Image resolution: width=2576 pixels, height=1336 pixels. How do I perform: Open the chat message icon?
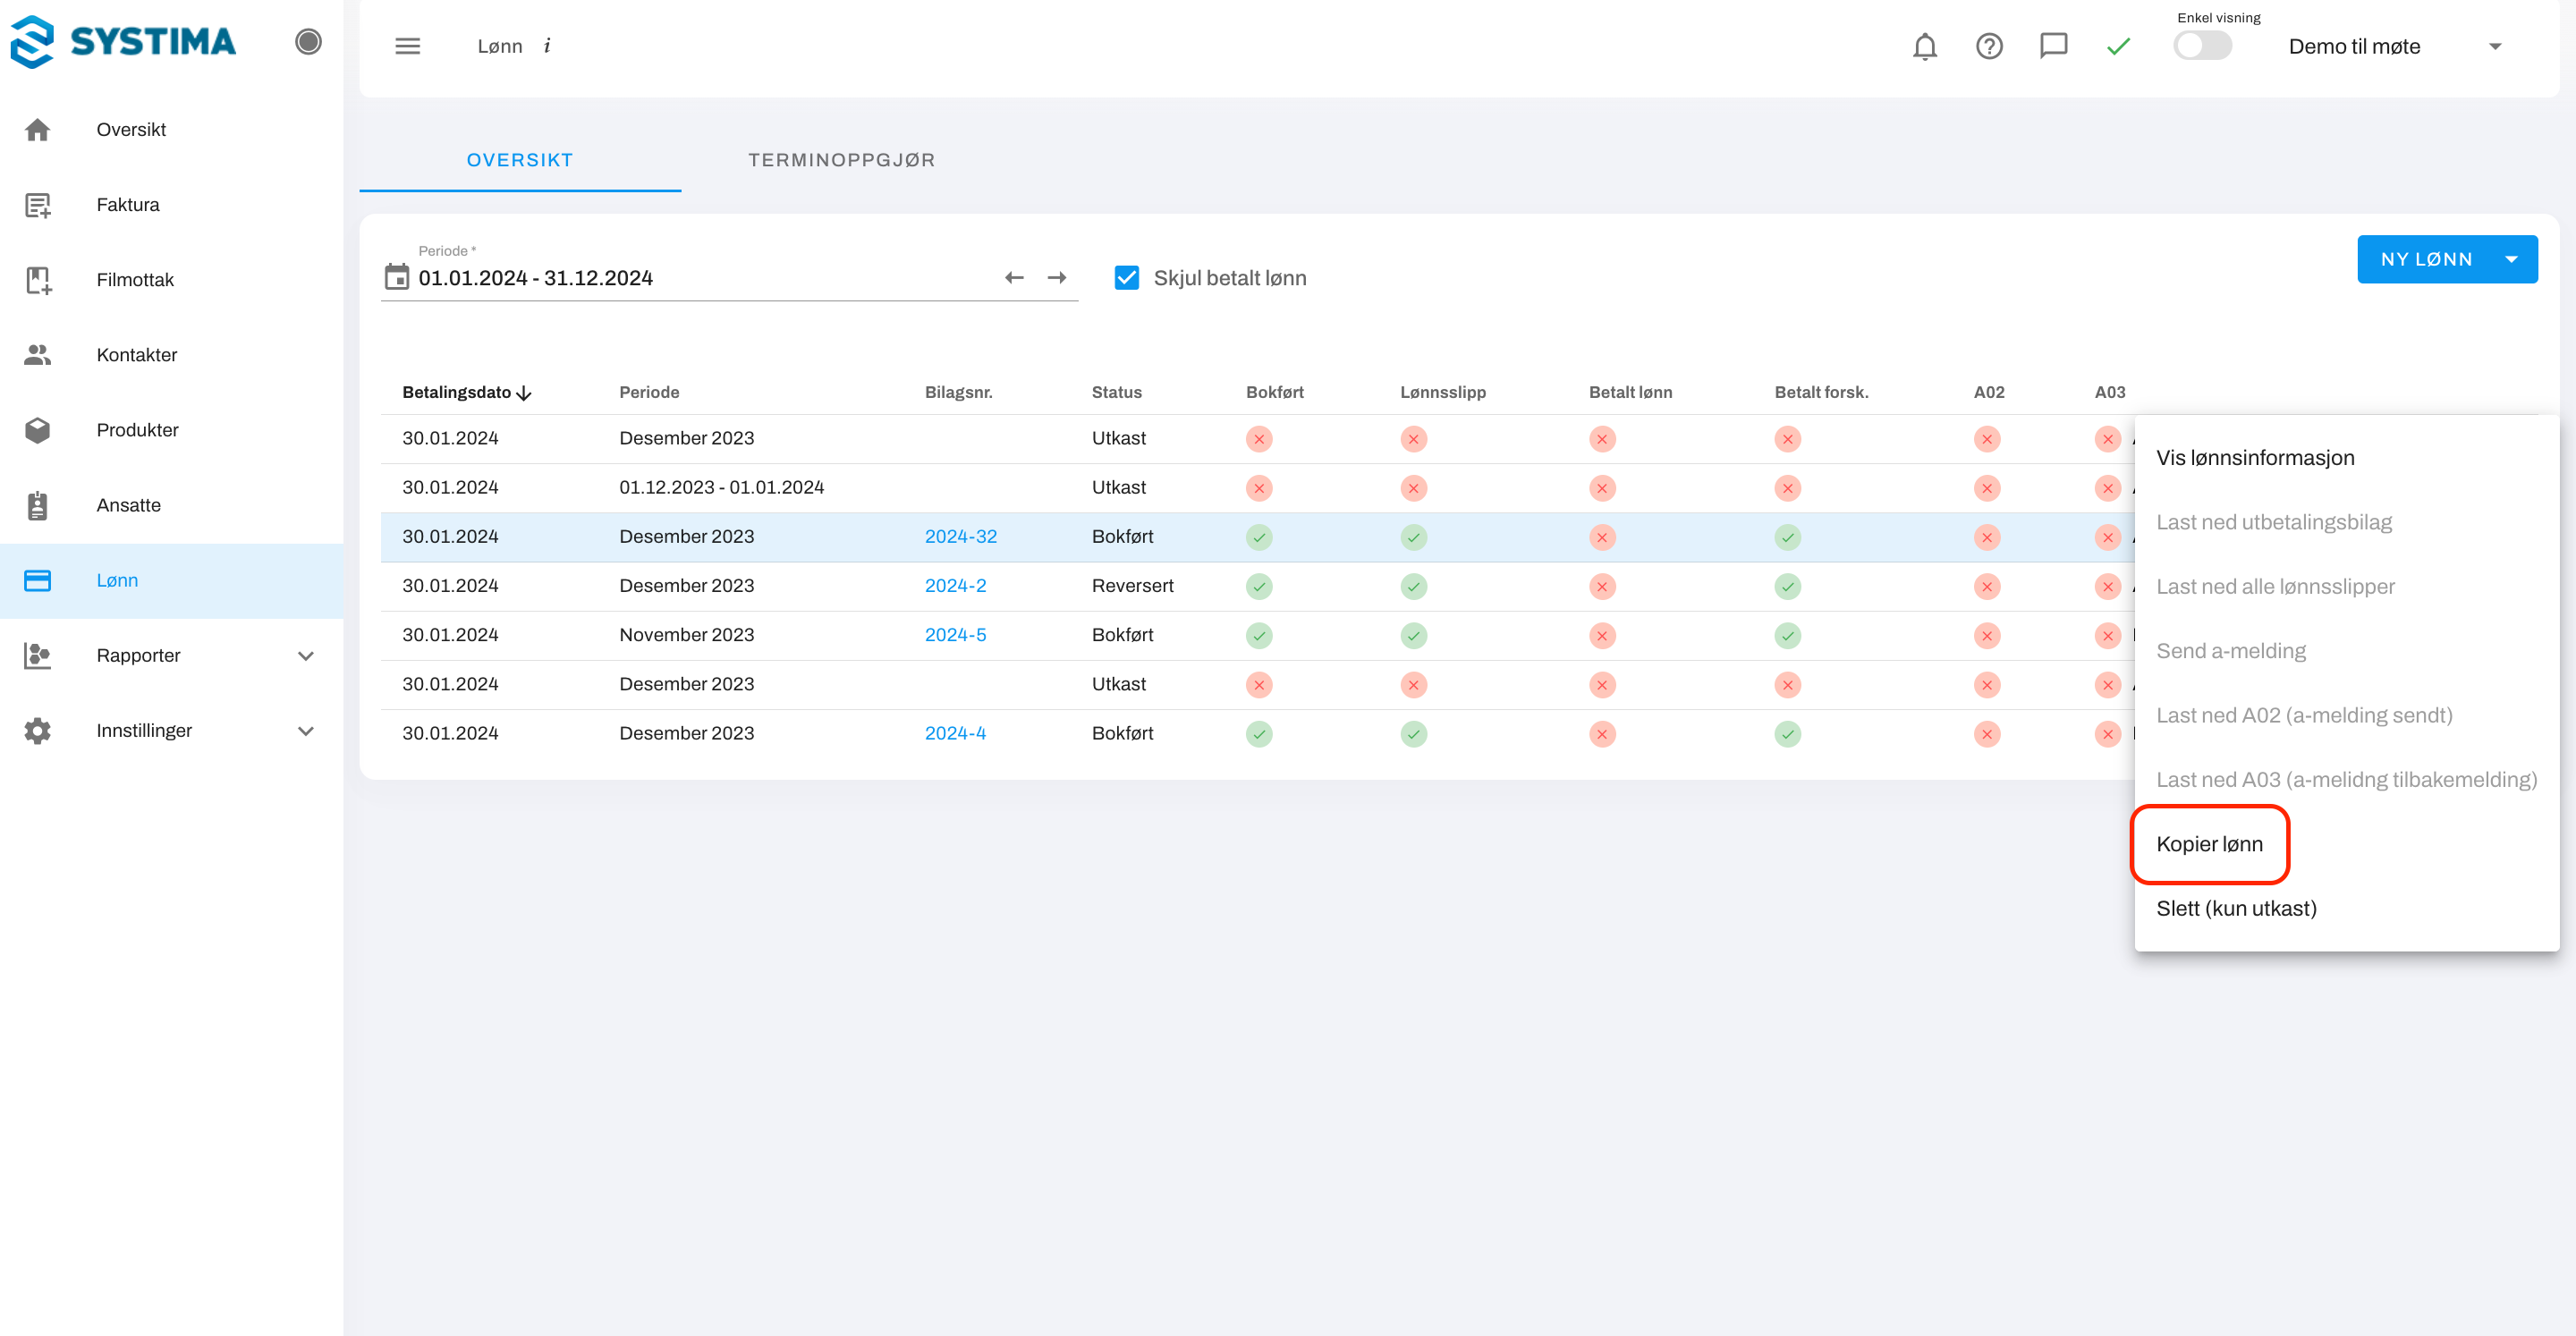[2053, 46]
